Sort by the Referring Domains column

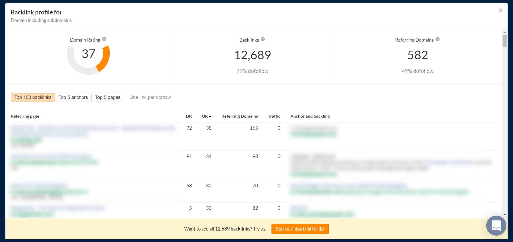(x=239, y=116)
